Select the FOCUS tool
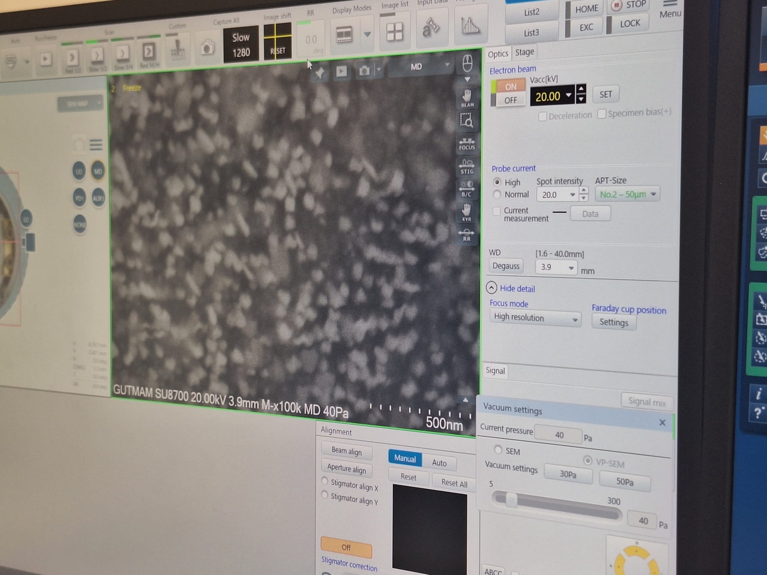 (x=467, y=143)
